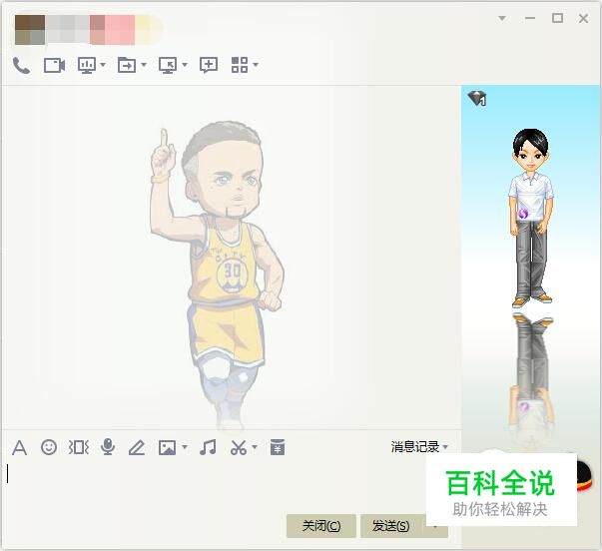Expand the send file dropdown arrow

pos(144,65)
